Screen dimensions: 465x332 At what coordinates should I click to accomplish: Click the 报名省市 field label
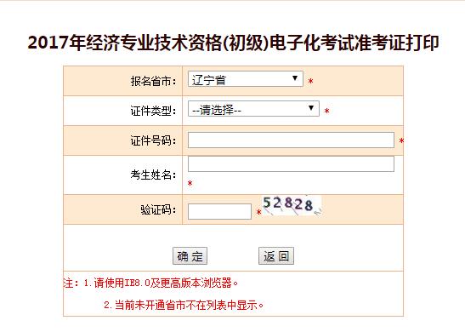click(x=153, y=81)
